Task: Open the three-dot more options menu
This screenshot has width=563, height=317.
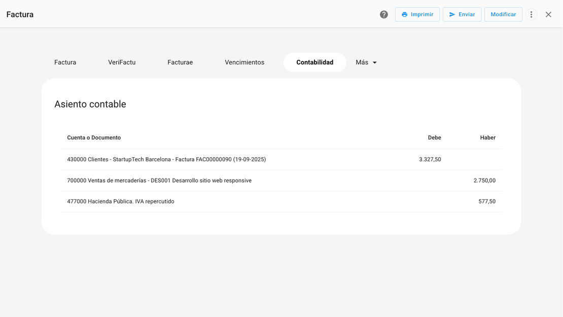Action: (531, 15)
